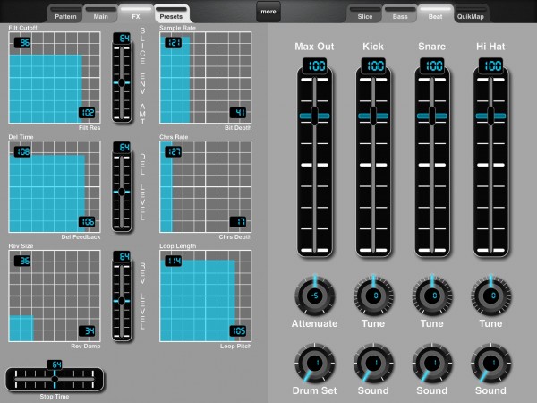
Task: Click the Filt Cutoff value 96
Action: click(22, 42)
